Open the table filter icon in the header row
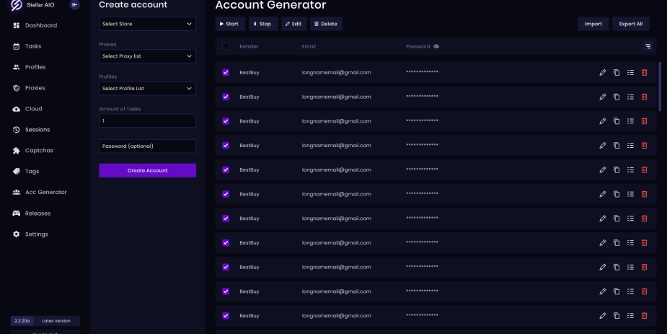 [648, 46]
